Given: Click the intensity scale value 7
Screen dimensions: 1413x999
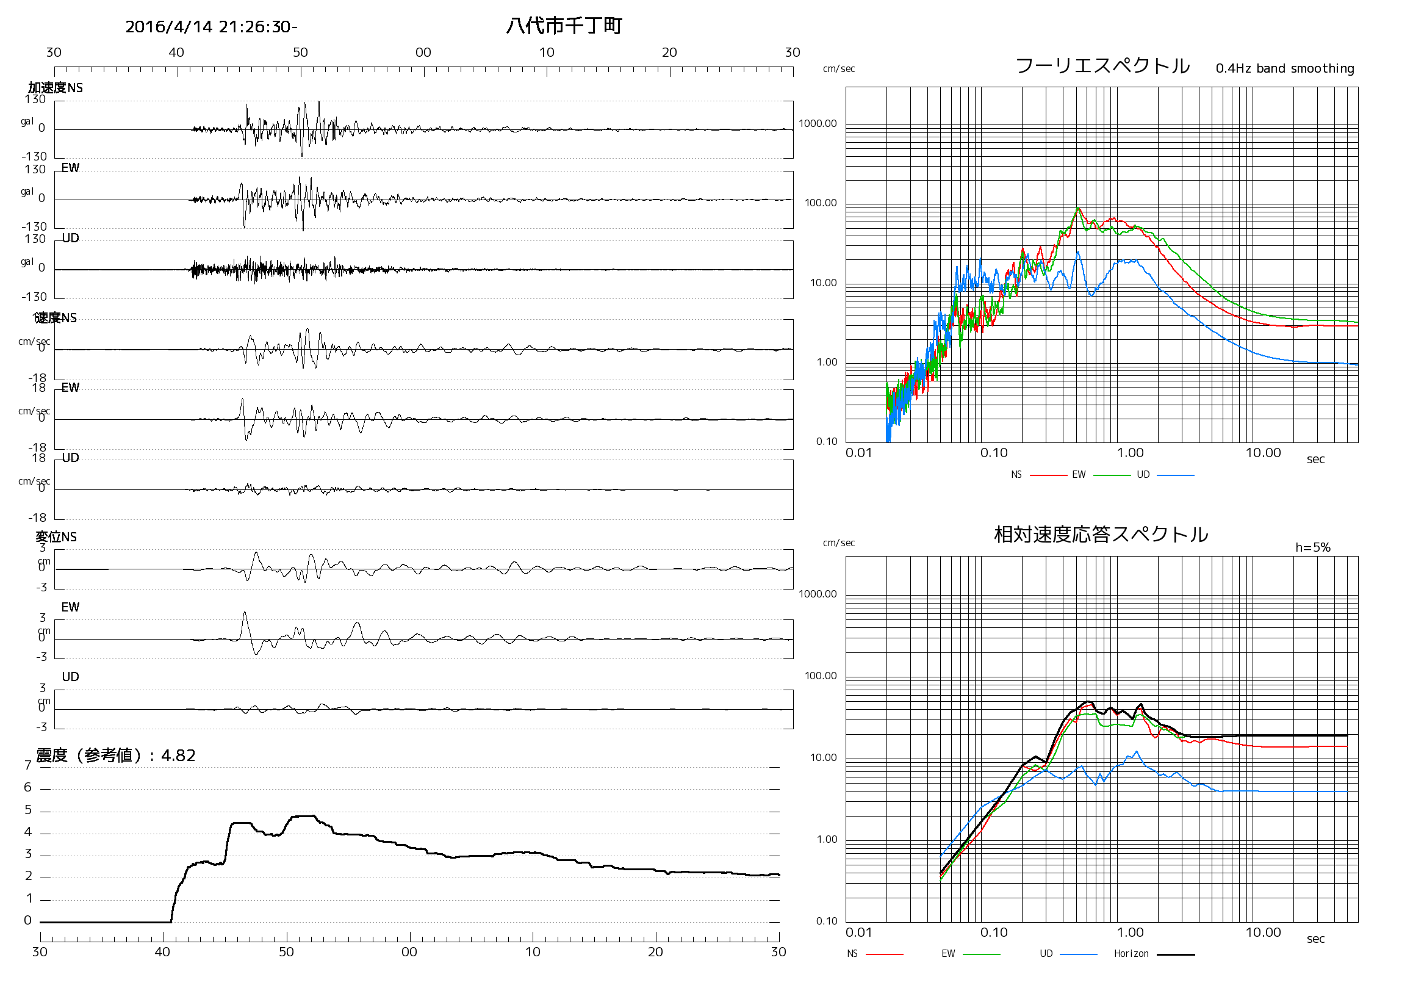Looking at the screenshot, I should [x=27, y=765].
